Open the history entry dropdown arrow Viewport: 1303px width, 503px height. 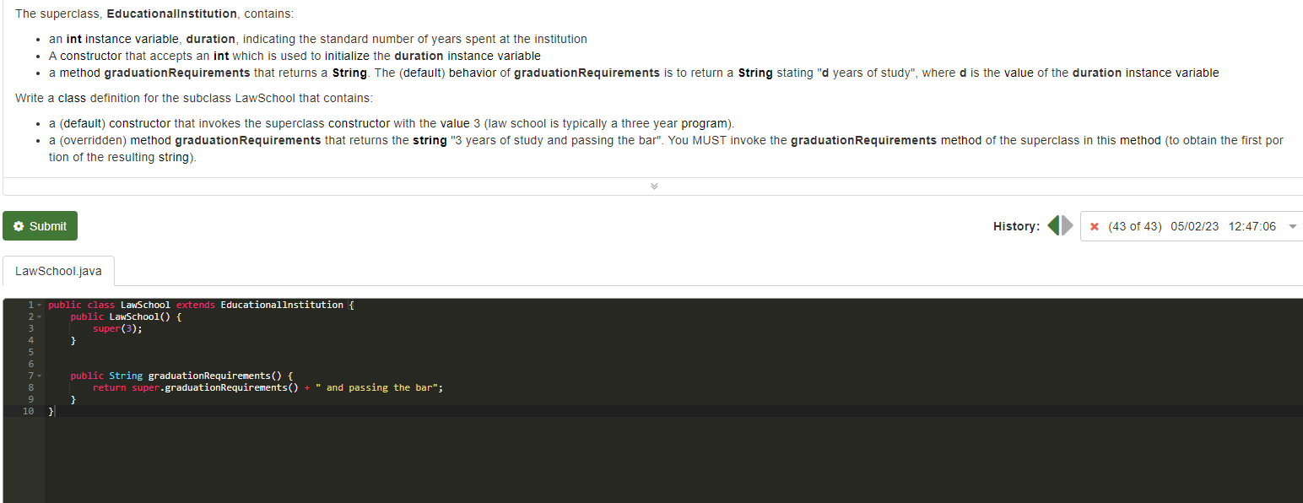[1292, 225]
